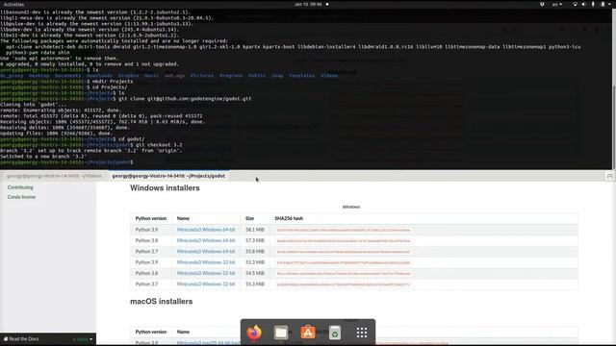Click the '58.1 MiB' size cell
Viewport: 616px width, 346px height.
(x=255, y=230)
